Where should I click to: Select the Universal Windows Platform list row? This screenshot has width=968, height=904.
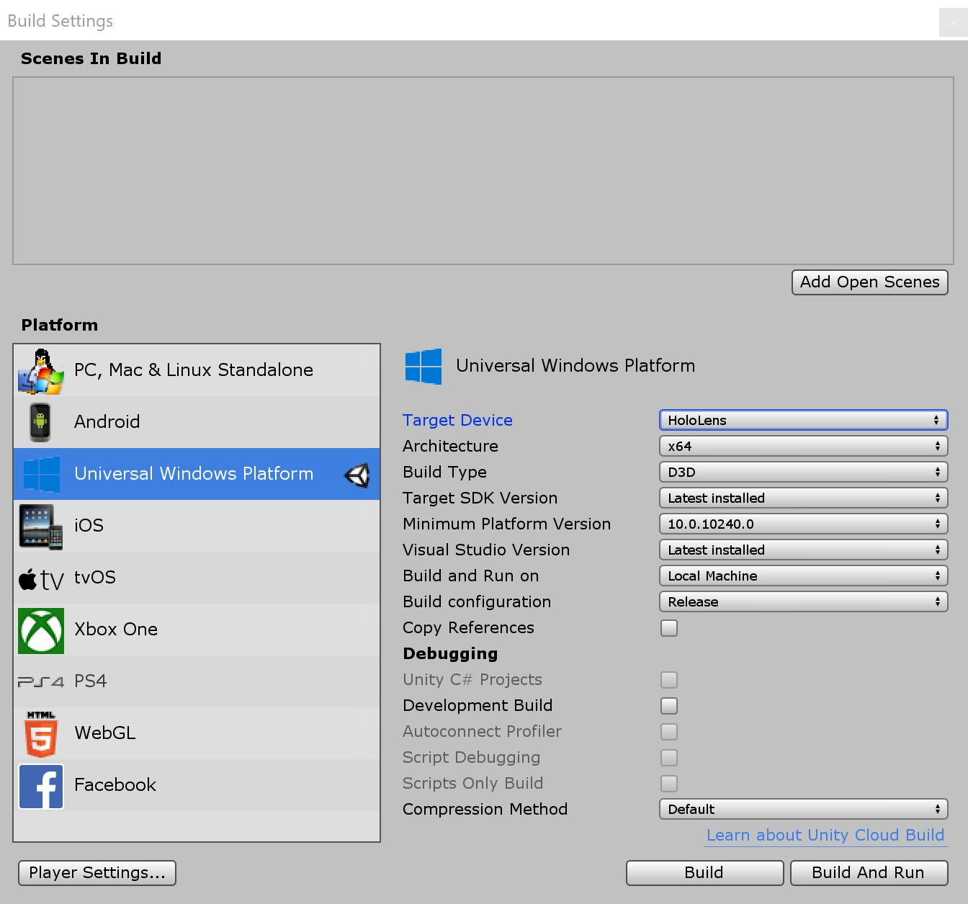tap(197, 474)
